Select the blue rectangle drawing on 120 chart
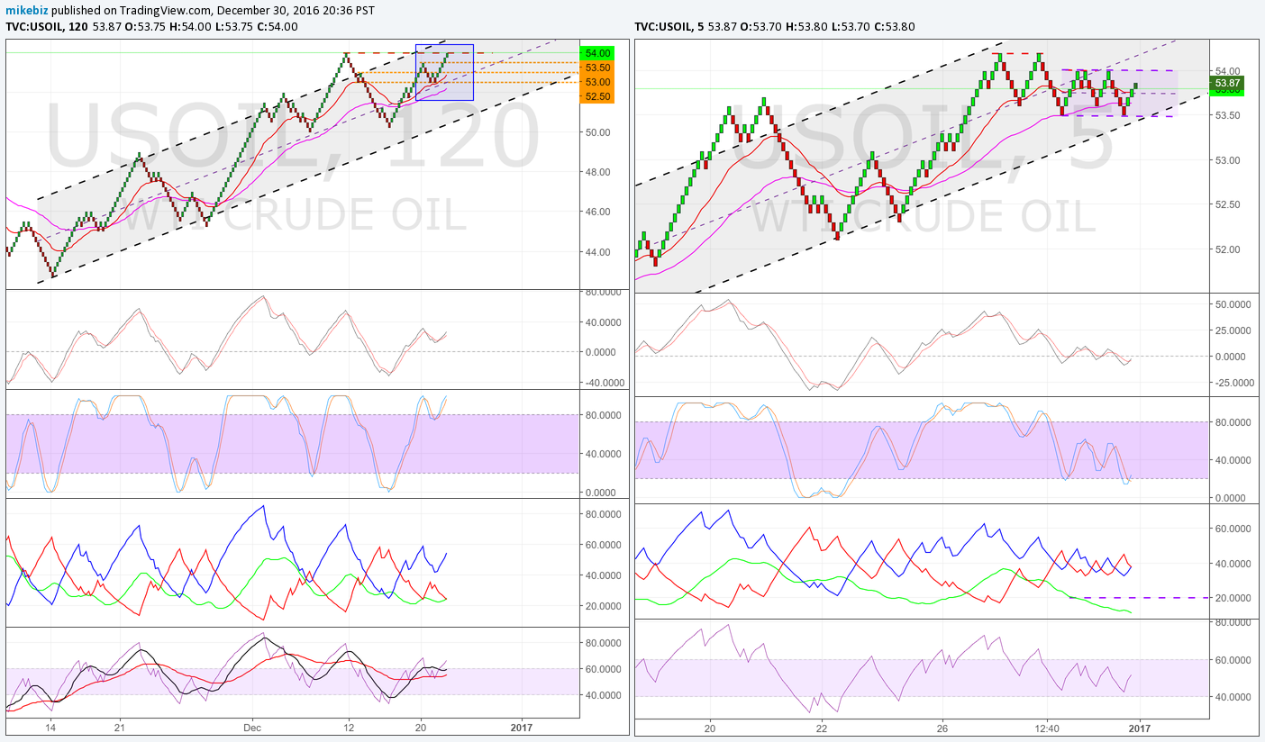This screenshot has height=742, width=1265. (444, 72)
